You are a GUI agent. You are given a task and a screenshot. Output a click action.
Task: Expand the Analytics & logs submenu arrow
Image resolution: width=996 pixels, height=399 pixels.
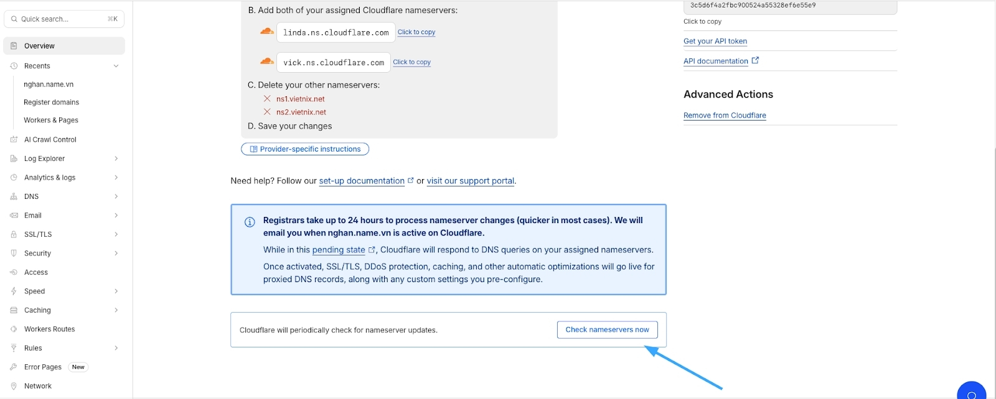(x=116, y=178)
